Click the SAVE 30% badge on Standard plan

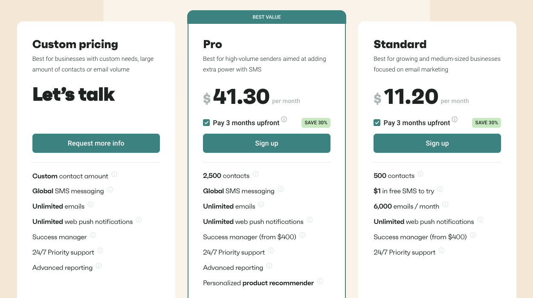tap(487, 123)
